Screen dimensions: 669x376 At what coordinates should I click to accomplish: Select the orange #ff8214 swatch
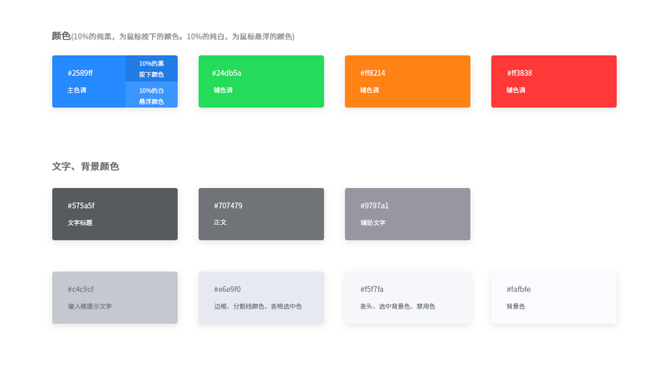click(x=408, y=81)
